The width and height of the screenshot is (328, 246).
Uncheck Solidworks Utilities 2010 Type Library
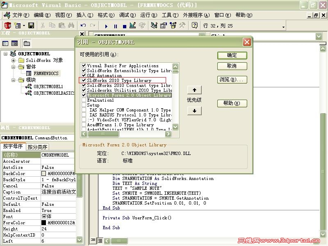coord(84,90)
